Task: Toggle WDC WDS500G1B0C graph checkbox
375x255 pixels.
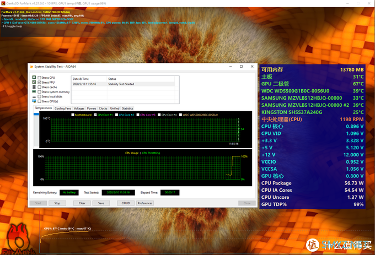Action: [x=180, y=115]
